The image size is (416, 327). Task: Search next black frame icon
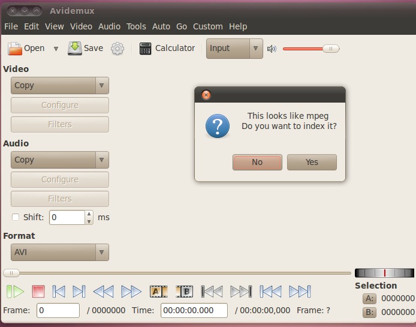(241, 292)
